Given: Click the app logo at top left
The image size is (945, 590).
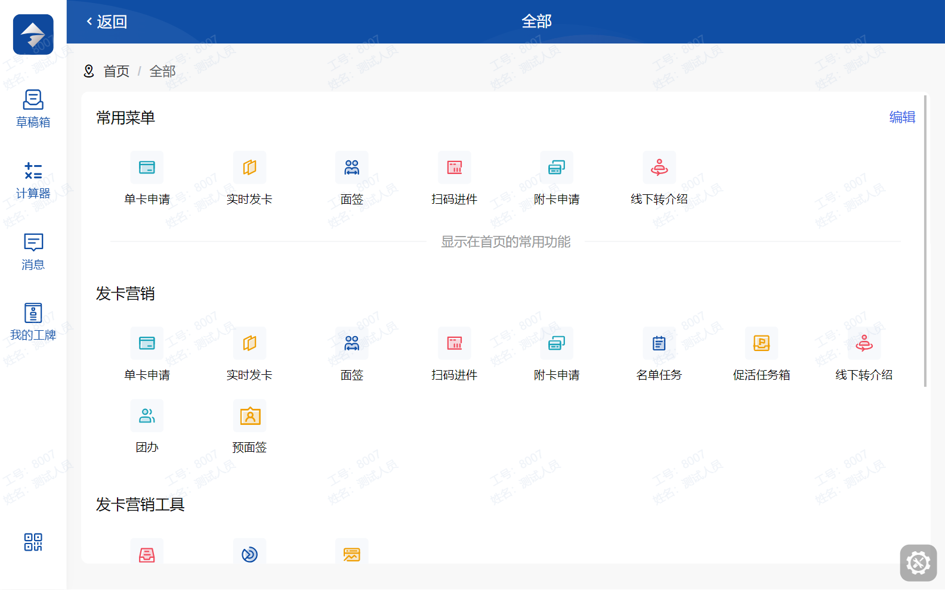Looking at the screenshot, I should (33, 35).
